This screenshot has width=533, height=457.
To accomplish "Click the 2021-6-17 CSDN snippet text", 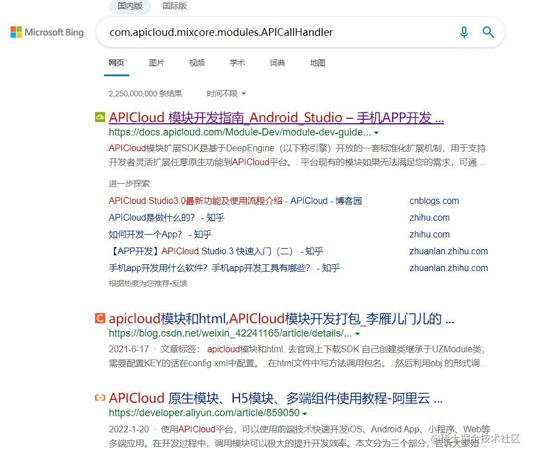I will point(299,356).
